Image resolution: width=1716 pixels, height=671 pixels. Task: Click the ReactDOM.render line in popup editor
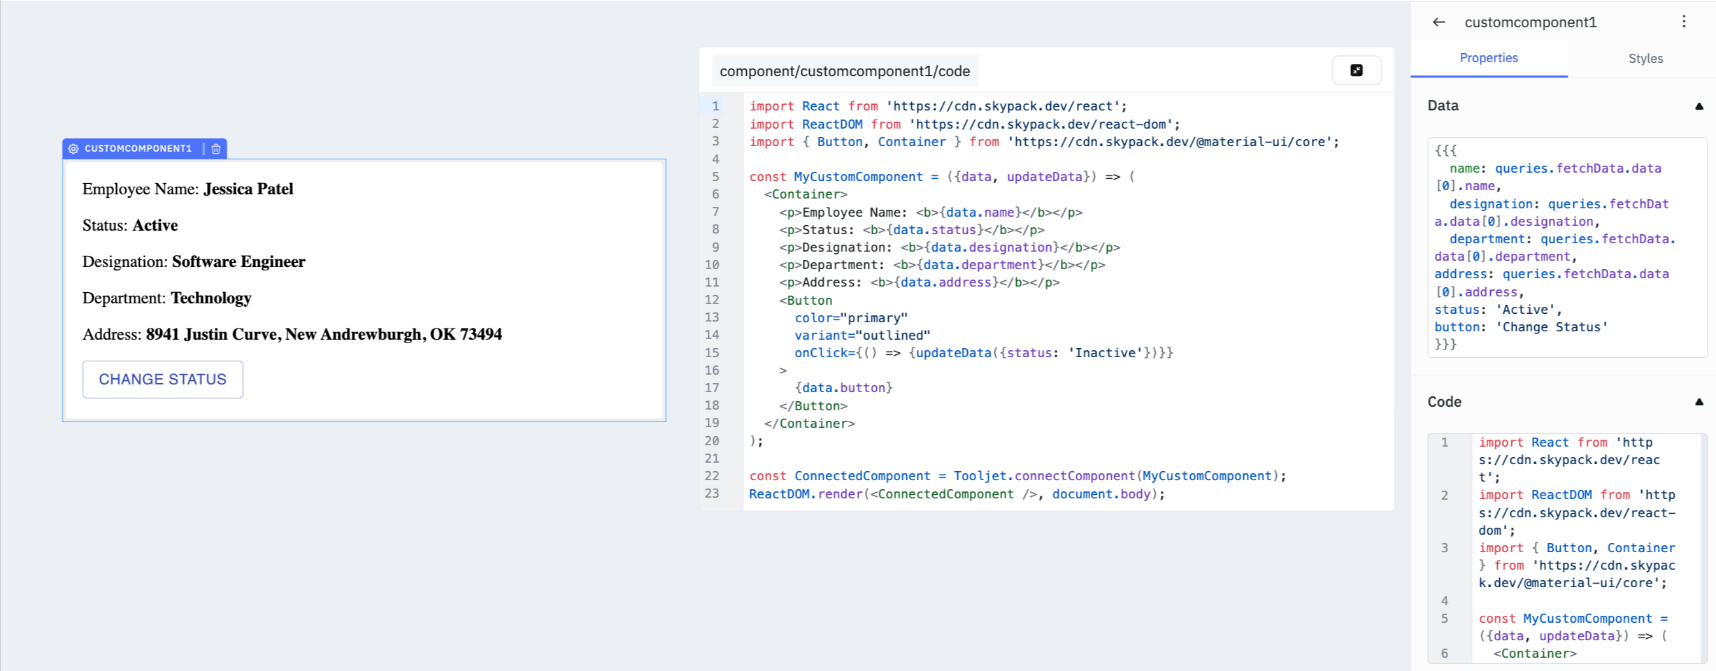tap(956, 494)
